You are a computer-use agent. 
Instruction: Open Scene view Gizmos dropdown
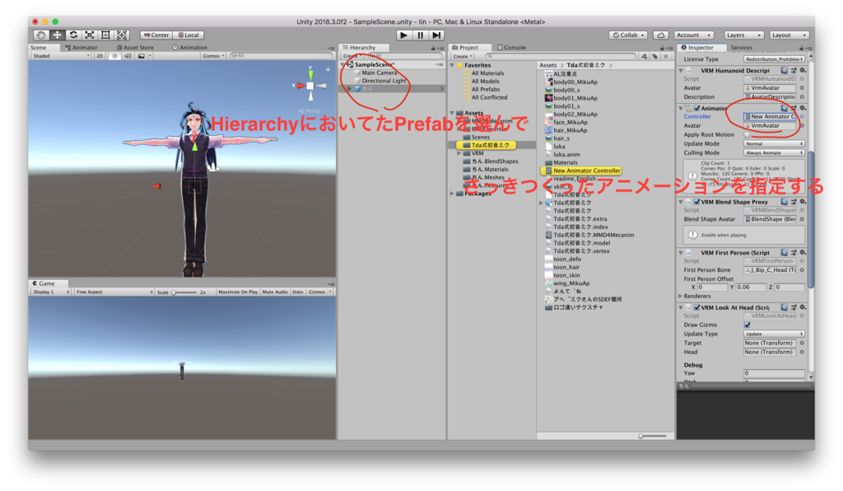click(213, 56)
